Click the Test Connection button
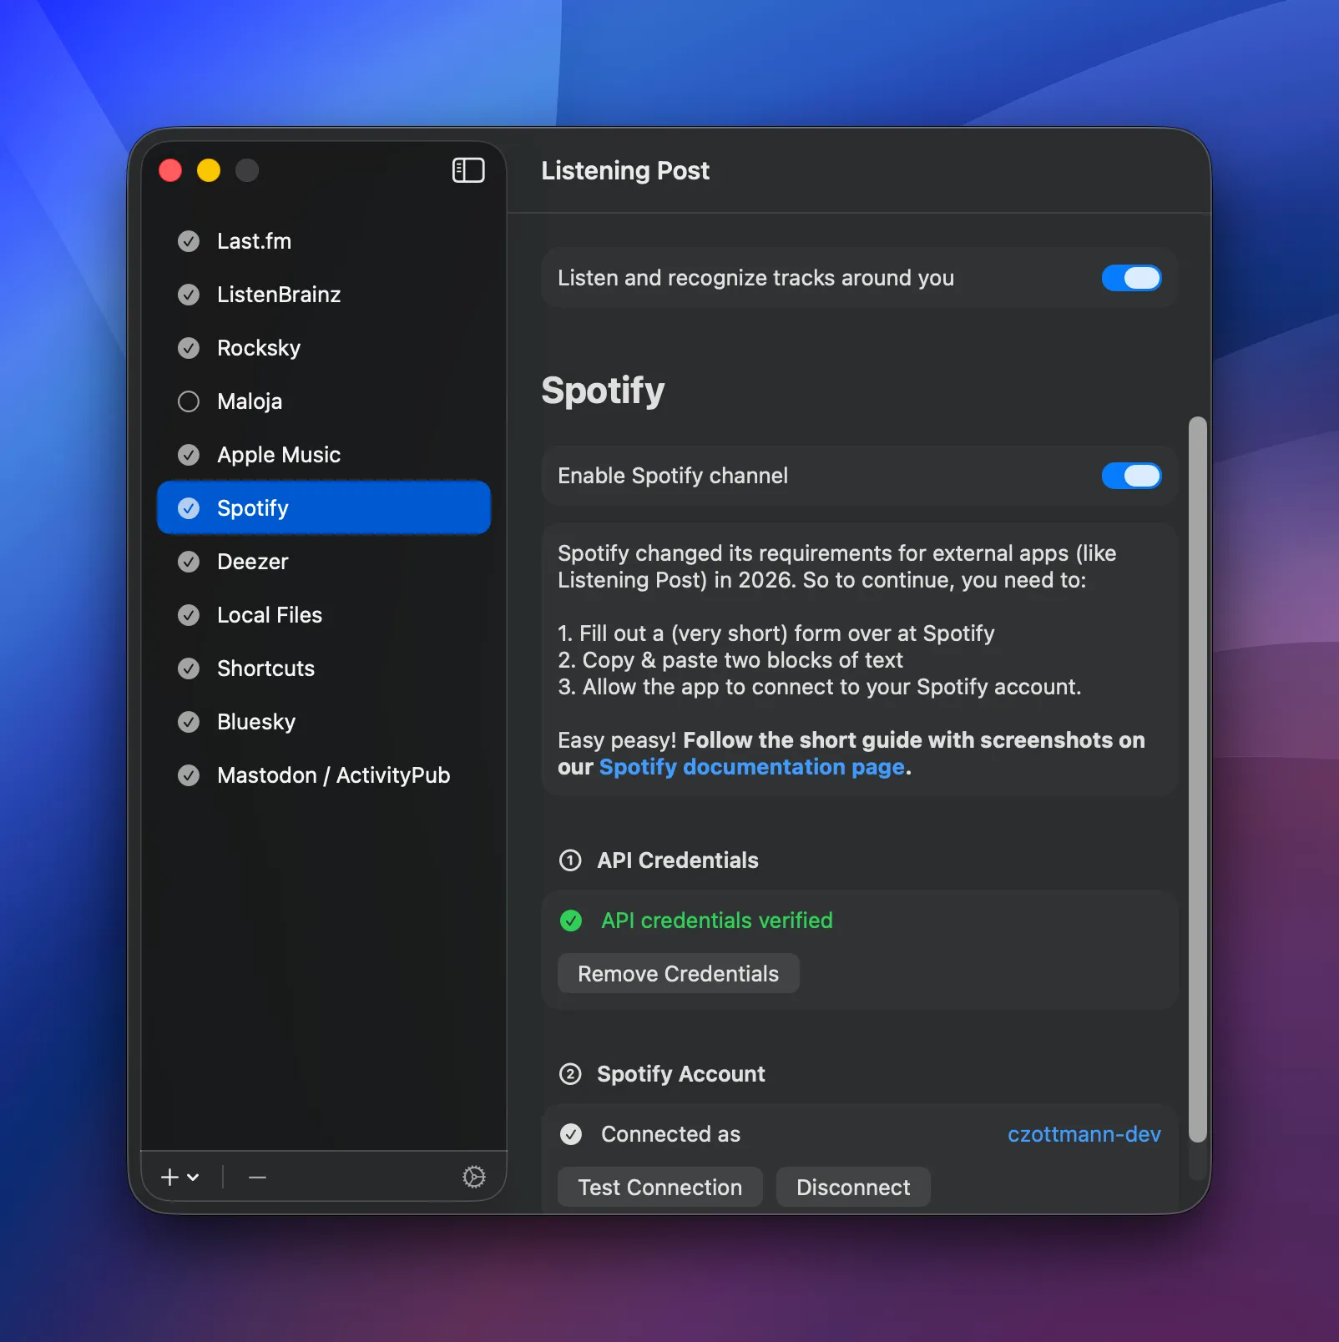 [659, 1187]
